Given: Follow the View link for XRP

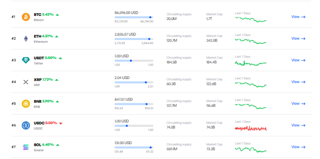Looking at the screenshot, I should [298, 82].
